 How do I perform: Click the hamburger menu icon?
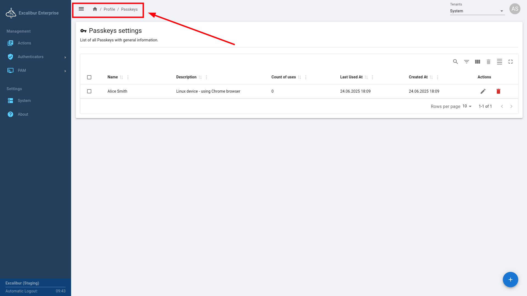[x=81, y=9]
